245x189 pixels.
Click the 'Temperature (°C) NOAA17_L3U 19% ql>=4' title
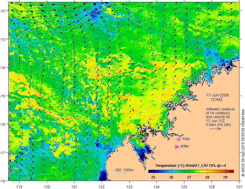click(x=190, y=166)
